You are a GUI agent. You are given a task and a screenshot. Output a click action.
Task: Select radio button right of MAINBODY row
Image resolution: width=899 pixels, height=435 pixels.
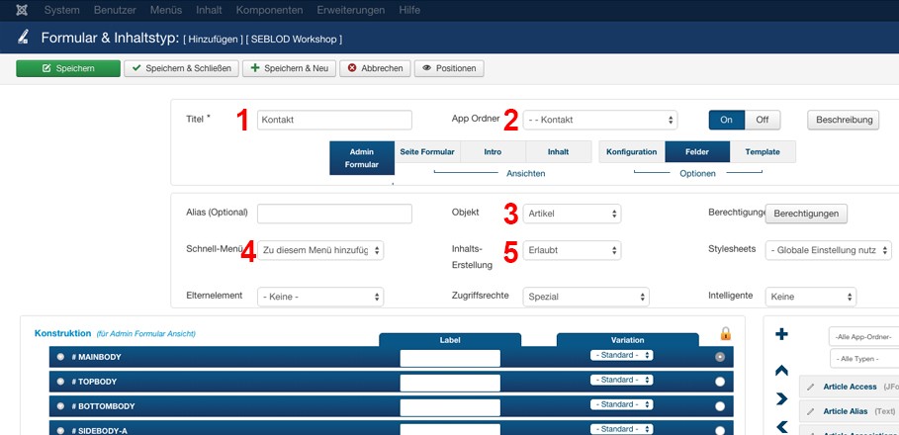(720, 357)
